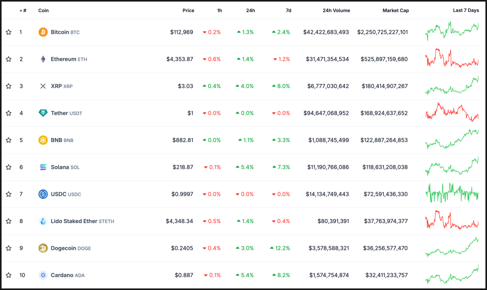Viewport: 487px width, 290px height.
Task: Open USDC's 7-day sparkline chart
Action: 452,193
